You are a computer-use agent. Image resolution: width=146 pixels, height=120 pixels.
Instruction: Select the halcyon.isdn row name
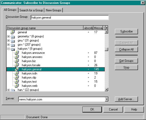tap(30, 73)
